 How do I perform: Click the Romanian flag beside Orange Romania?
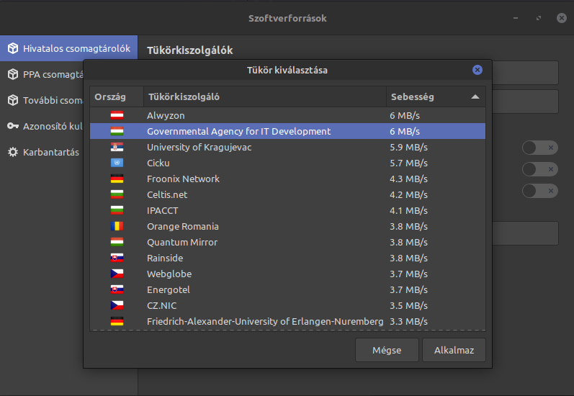(117, 226)
